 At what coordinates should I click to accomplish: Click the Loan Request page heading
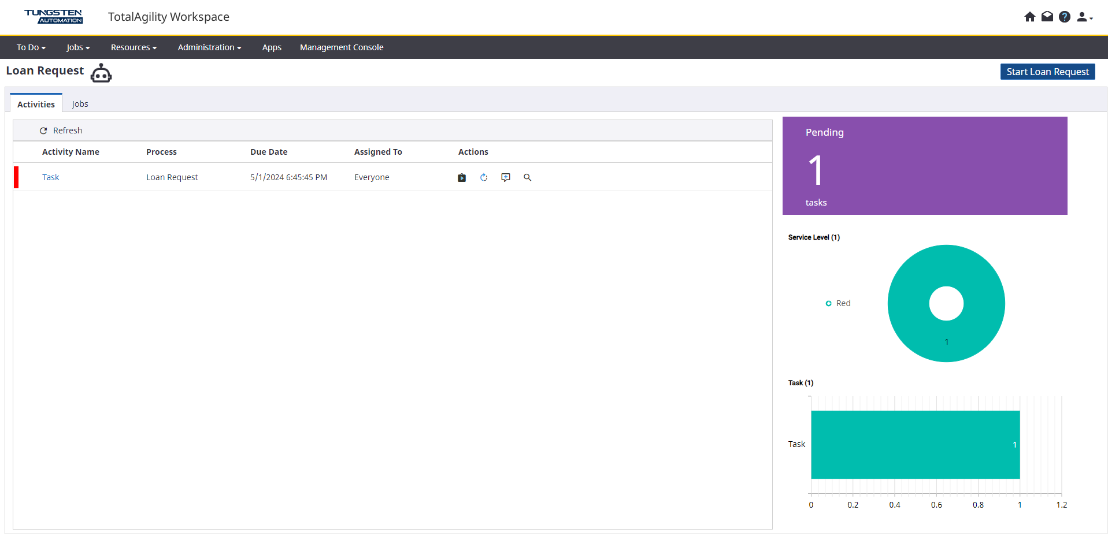tap(45, 70)
